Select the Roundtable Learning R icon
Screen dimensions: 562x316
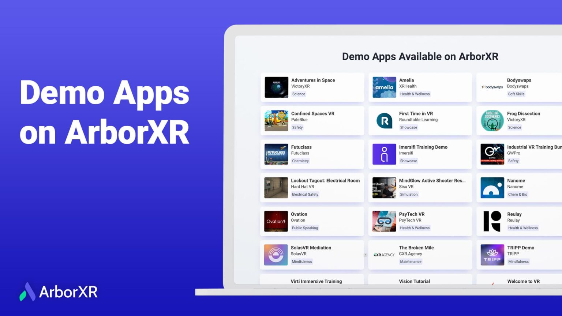click(384, 121)
